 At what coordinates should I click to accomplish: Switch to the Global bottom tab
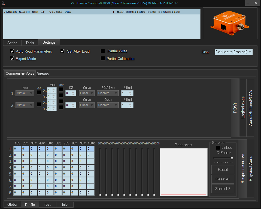[x=12, y=204]
